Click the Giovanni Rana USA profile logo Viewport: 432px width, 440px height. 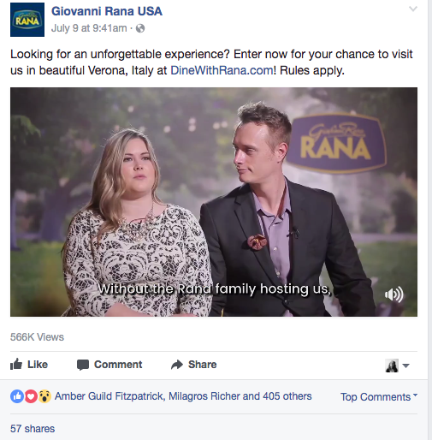tap(27, 20)
